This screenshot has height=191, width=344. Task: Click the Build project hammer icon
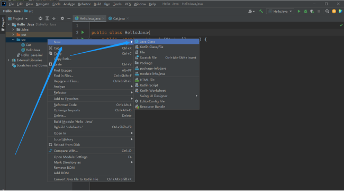[261, 11]
